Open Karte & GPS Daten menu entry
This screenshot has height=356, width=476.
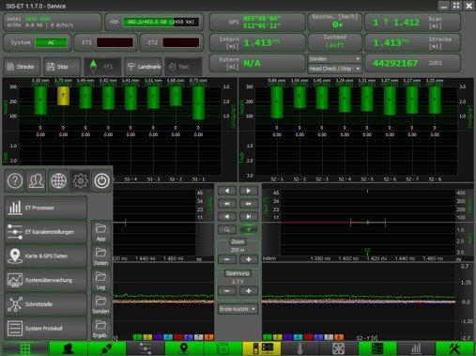tap(46, 255)
